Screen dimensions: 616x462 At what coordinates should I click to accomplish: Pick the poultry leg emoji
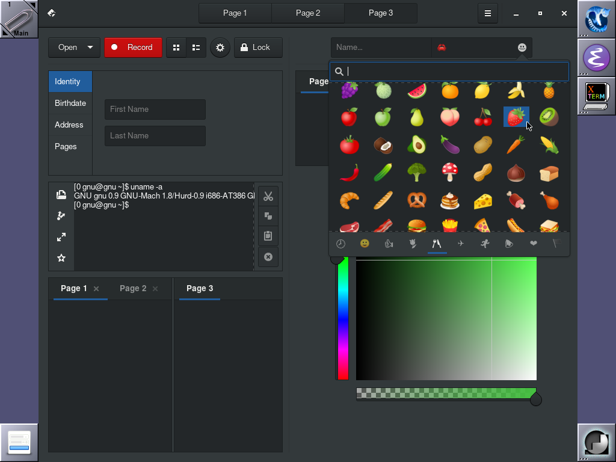[x=549, y=201]
